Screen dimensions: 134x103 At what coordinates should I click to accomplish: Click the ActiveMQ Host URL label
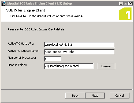[x=21, y=43]
